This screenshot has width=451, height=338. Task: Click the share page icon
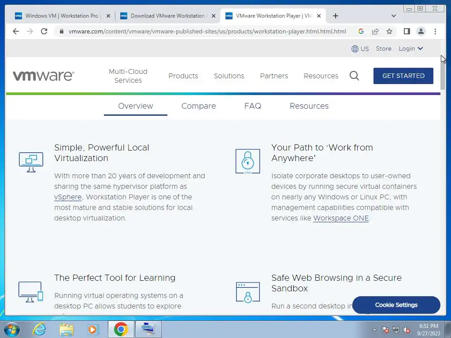pyautogui.click(x=375, y=31)
